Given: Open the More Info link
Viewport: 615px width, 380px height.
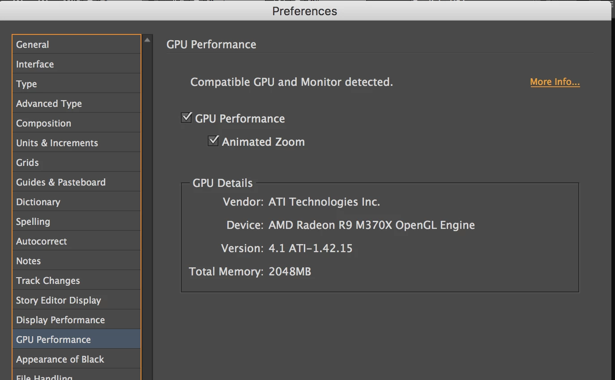Looking at the screenshot, I should tap(555, 82).
